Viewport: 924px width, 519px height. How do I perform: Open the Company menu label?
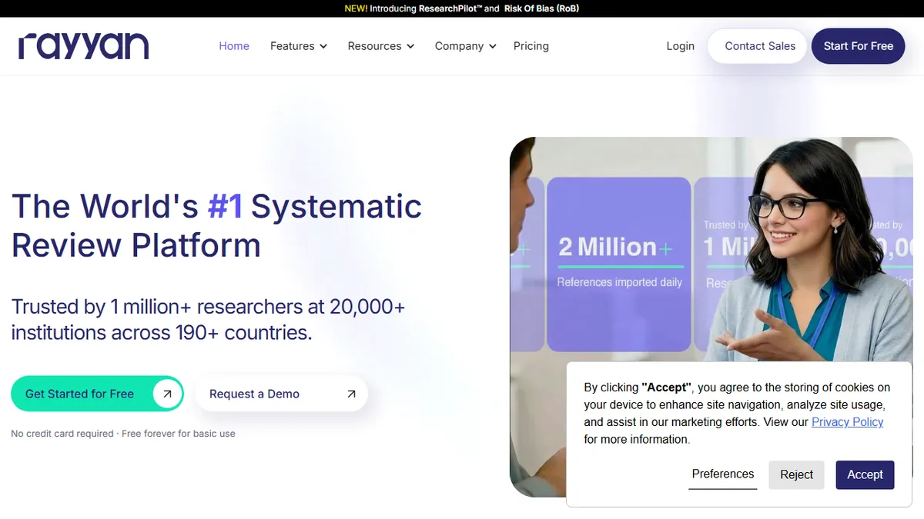(459, 46)
